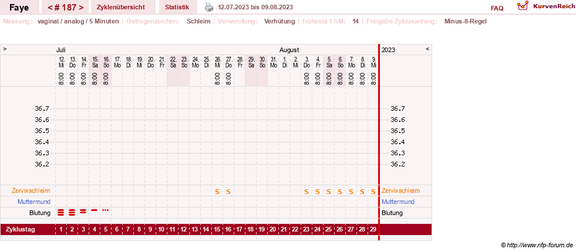The width and height of the screenshot is (576, 252).
Task: Click the S mucus mark on 9. Mi
Action: (373, 192)
